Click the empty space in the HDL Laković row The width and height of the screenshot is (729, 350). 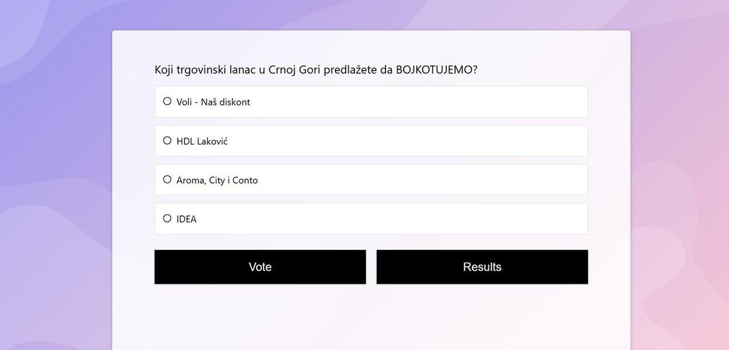420,141
